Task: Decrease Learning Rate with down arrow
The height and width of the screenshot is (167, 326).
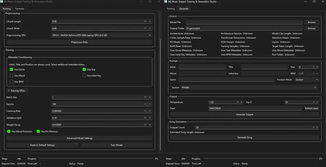Action: (x=150, y=111)
